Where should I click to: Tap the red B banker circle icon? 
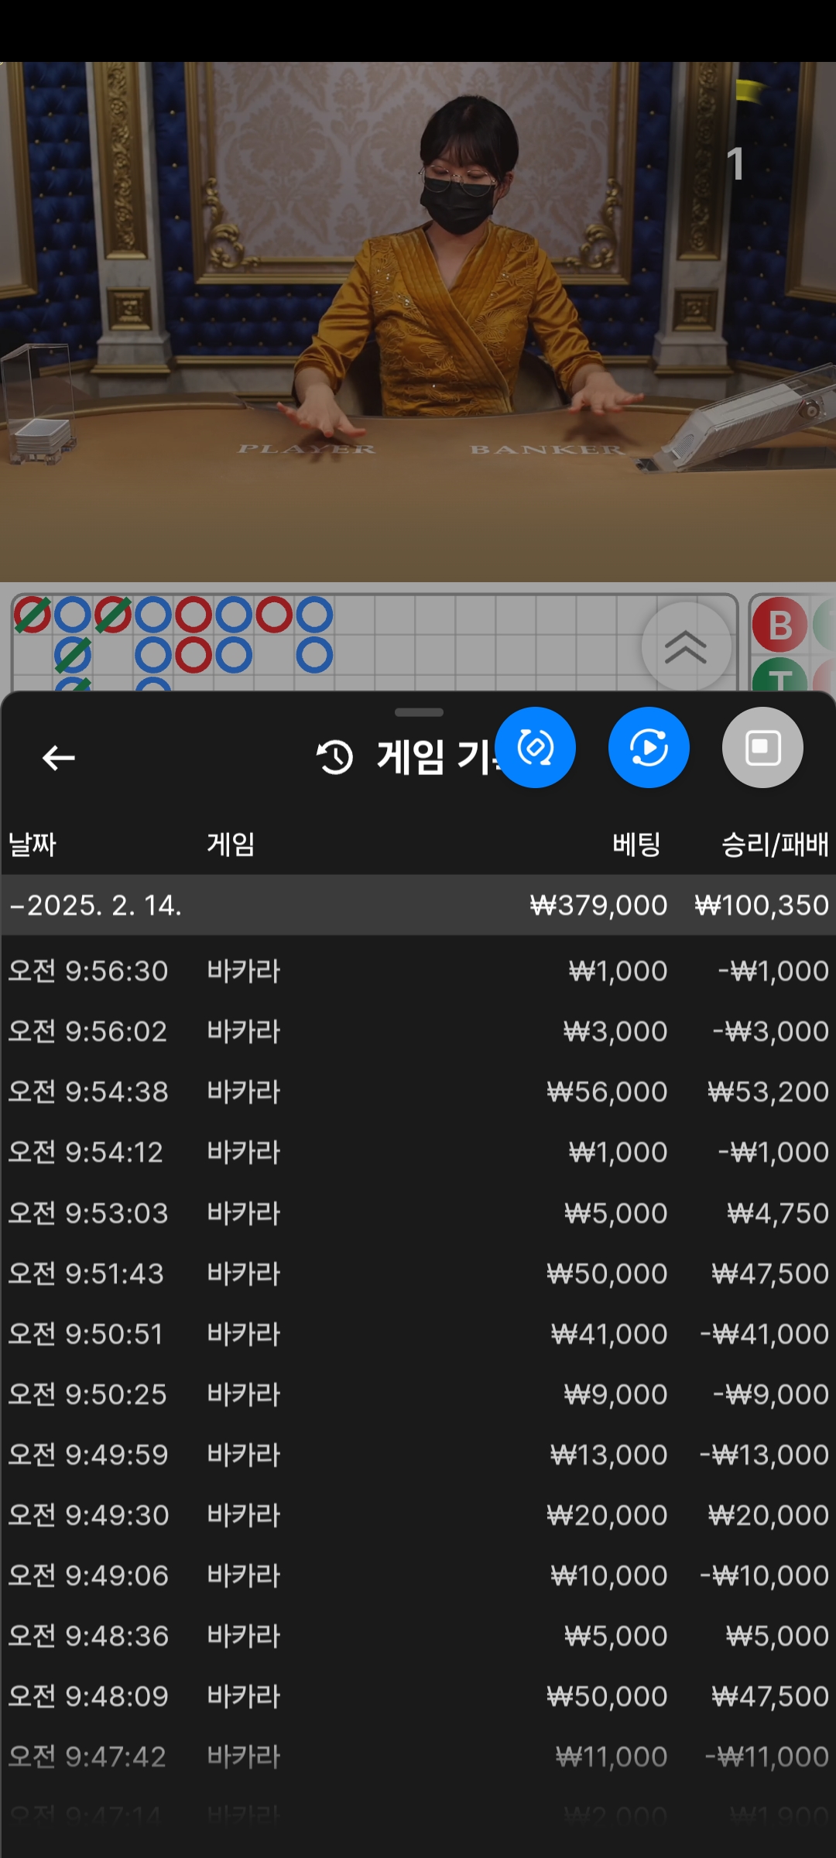780,624
